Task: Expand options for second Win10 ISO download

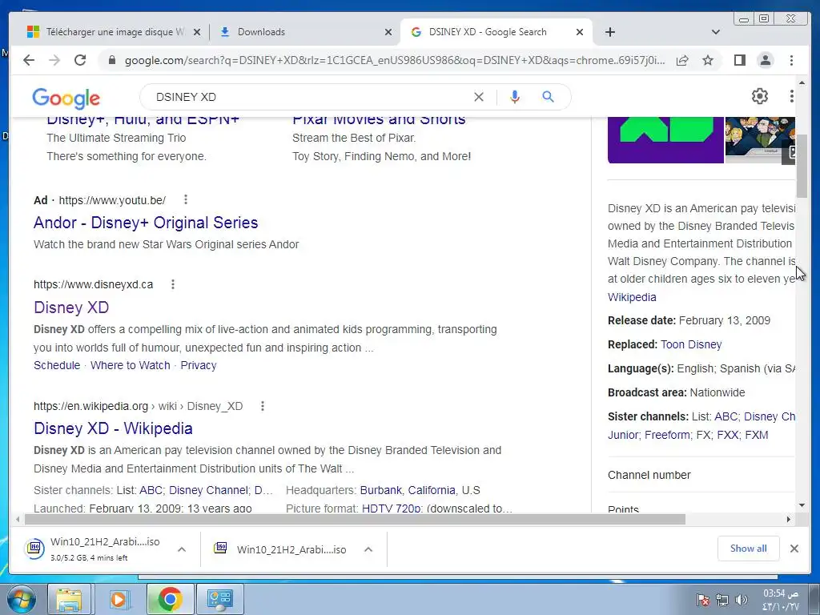Action: (368, 549)
